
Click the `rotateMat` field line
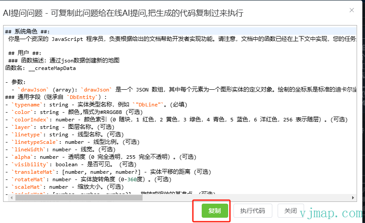[x=88, y=179]
